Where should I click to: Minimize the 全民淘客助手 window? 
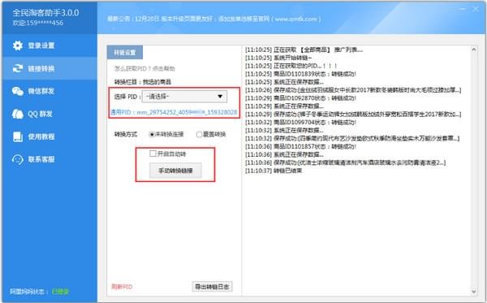[x=463, y=9]
